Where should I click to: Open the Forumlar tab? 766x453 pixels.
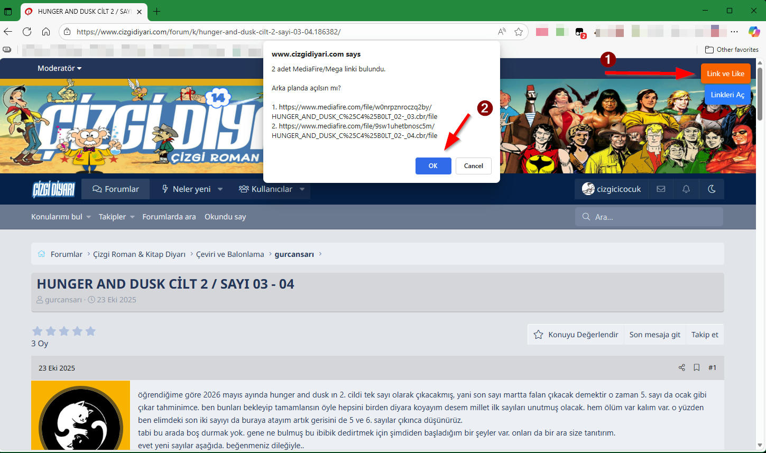(116, 189)
